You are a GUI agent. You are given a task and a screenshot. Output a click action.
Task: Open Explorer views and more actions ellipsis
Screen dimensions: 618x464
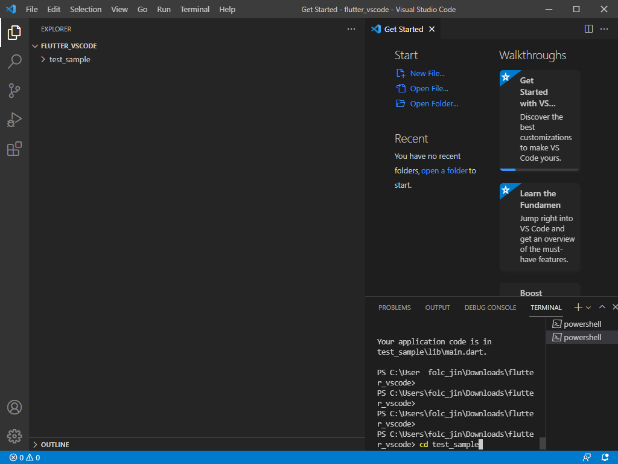click(x=351, y=29)
